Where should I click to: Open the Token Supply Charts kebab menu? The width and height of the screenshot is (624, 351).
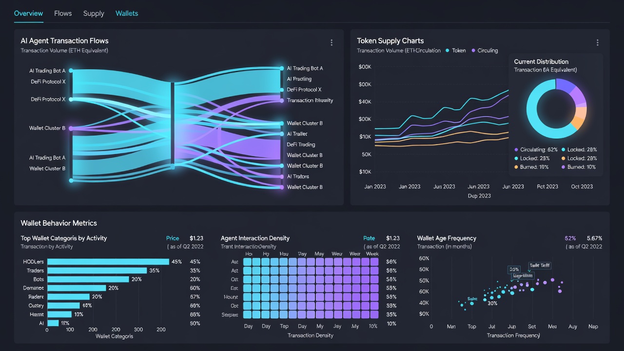coord(597,43)
